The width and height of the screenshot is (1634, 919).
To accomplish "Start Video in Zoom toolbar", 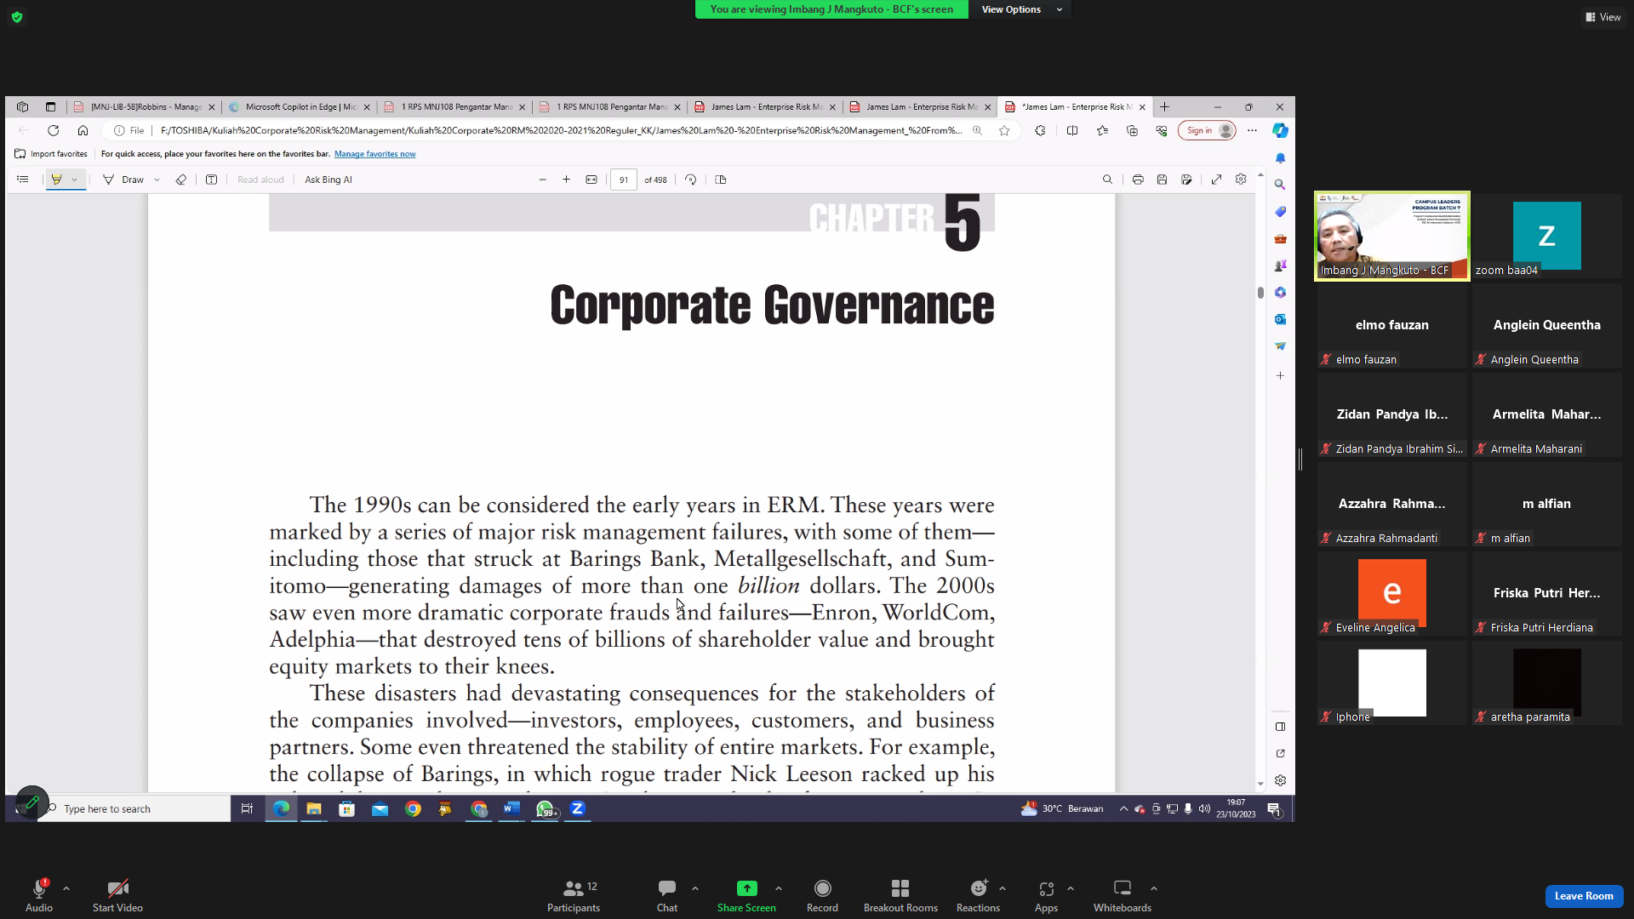I will click(x=117, y=895).
